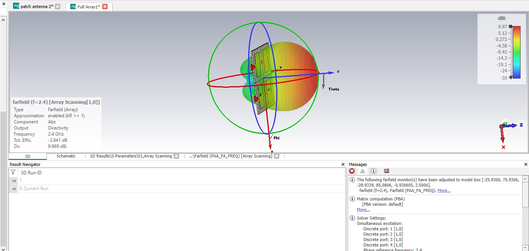Close the Messages panel

tap(526, 164)
